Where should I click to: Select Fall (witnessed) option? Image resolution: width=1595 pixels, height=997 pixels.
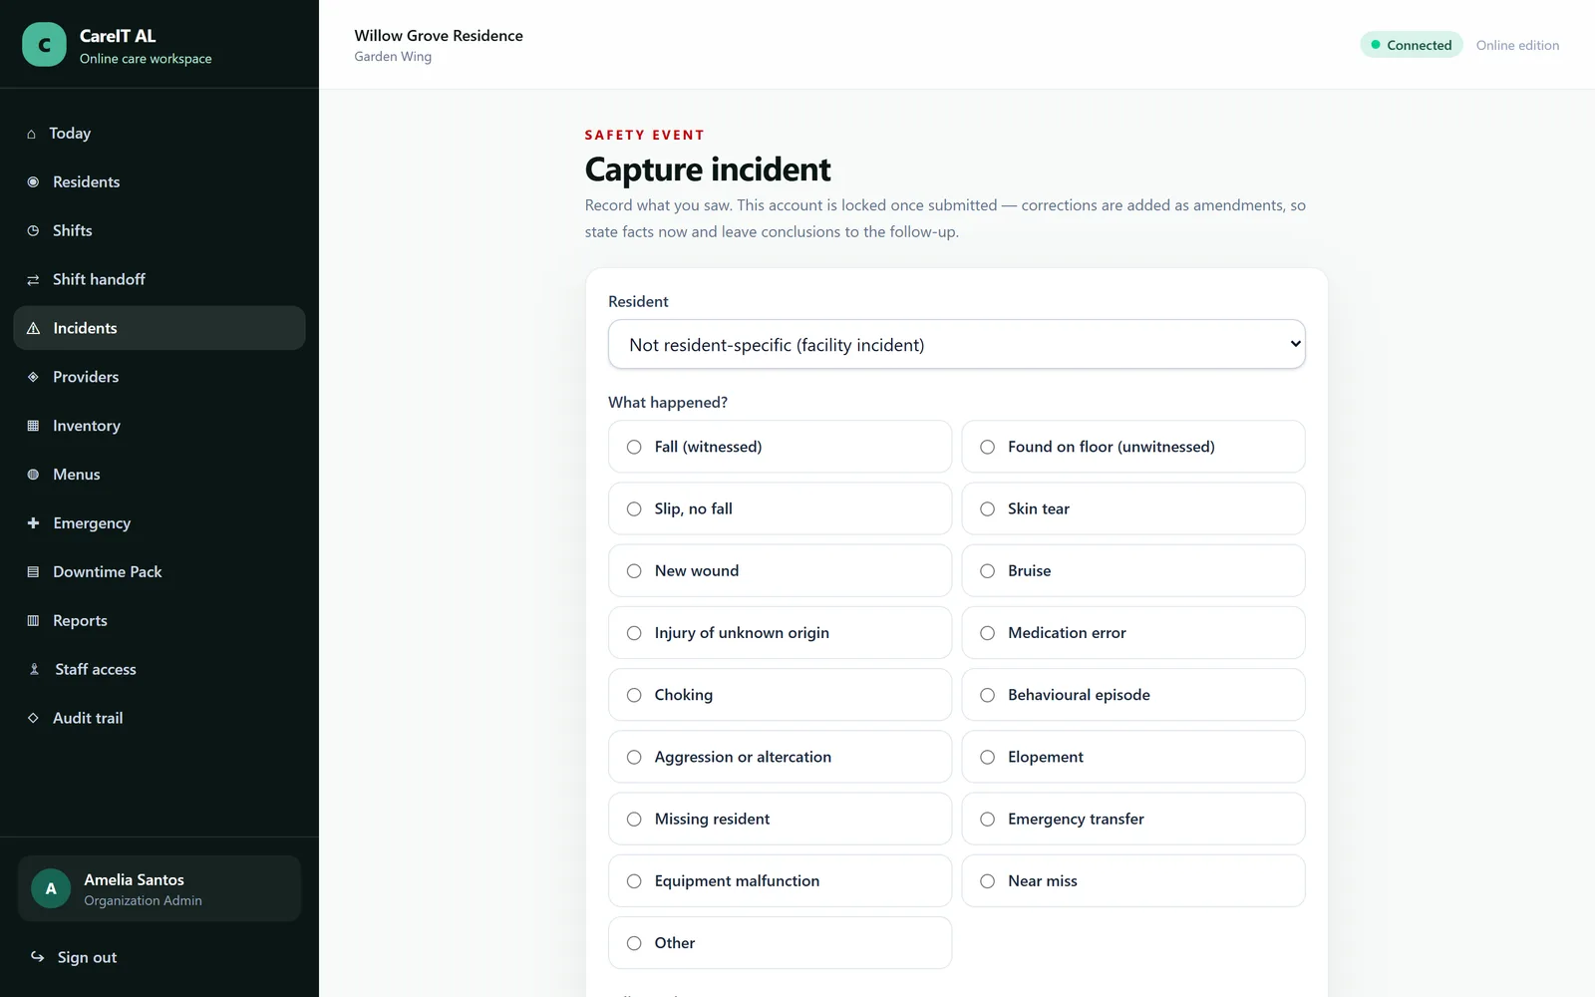780,447
